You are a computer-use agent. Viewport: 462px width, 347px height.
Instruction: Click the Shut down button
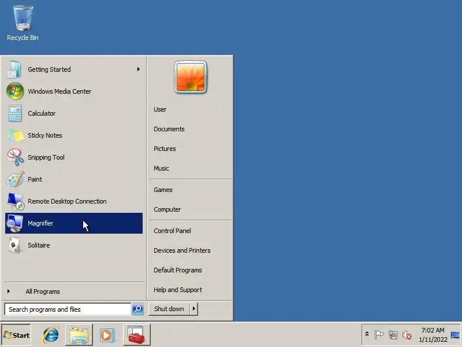coord(169,309)
